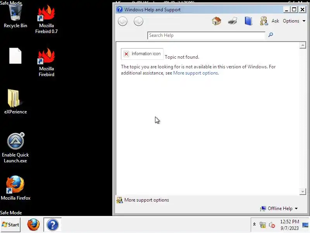Close the Help and Support window

pos(303,9)
